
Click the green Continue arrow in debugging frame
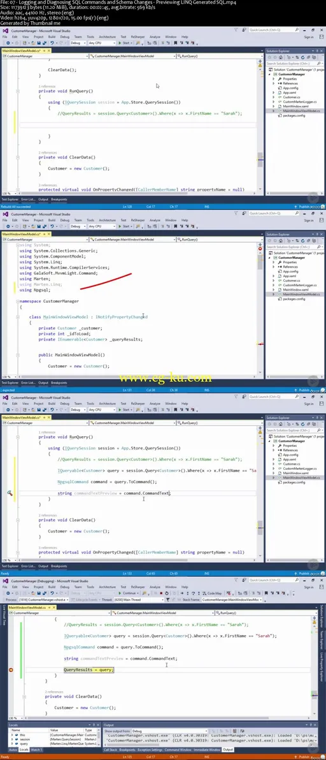(x=120, y=593)
